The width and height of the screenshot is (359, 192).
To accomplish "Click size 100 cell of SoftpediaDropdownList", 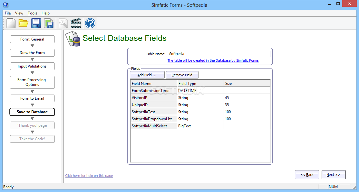I will [x=247, y=119].
